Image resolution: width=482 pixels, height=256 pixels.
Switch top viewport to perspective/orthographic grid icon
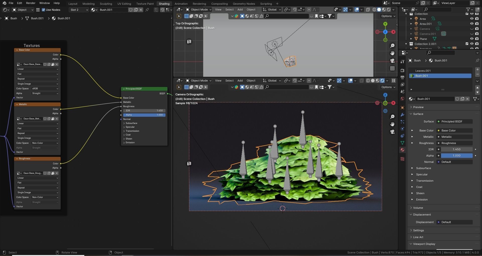[392, 68]
